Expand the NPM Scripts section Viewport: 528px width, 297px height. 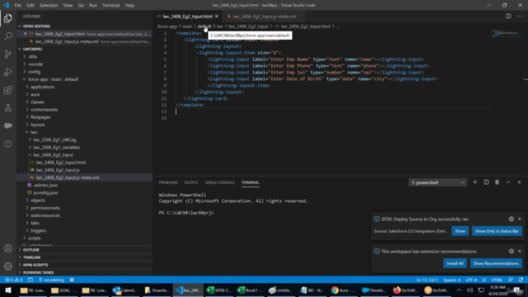pos(35,265)
